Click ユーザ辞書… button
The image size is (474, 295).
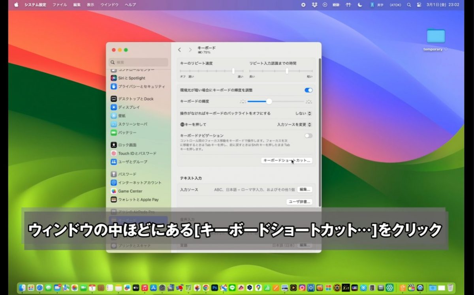click(299, 202)
